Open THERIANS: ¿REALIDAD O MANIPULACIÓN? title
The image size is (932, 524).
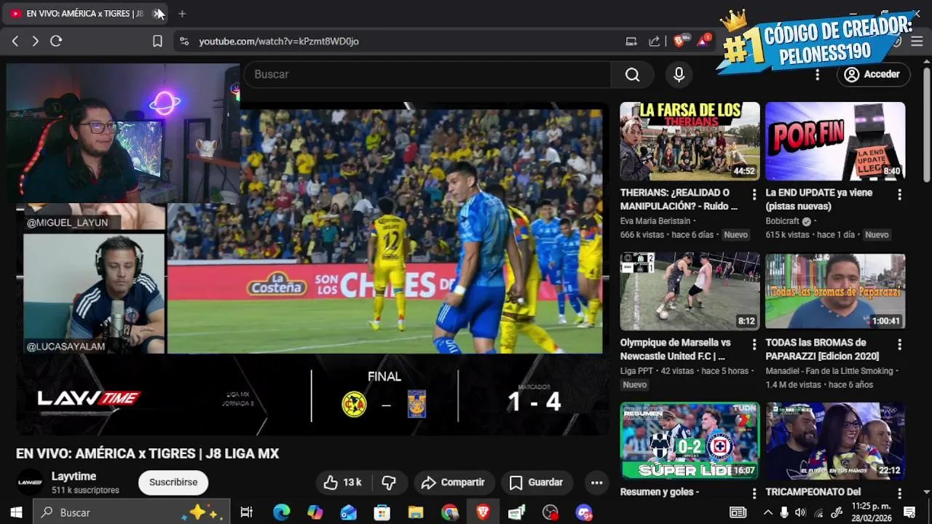point(681,199)
